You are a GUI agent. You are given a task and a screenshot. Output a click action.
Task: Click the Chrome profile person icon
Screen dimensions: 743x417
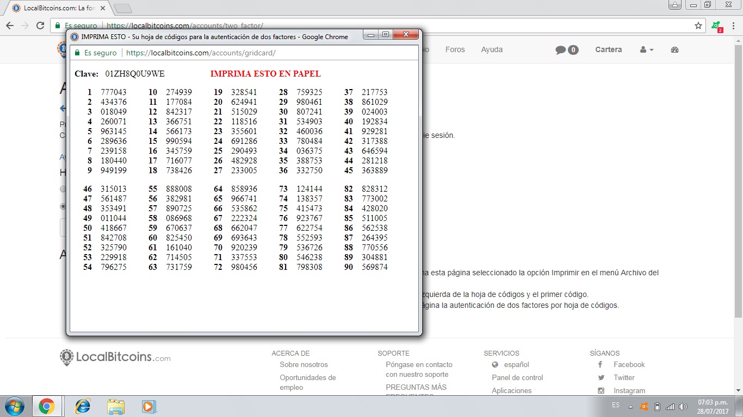click(674, 5)
